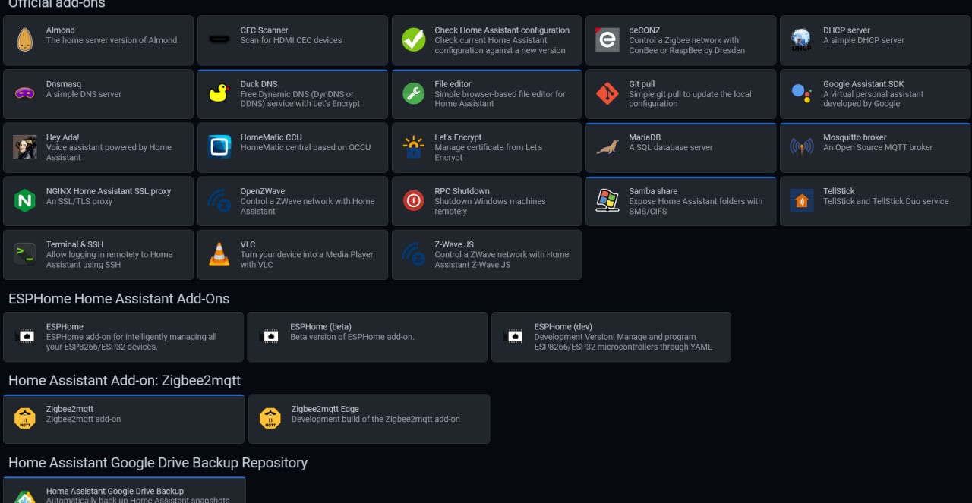Open the deCONZ add-on card
The image size is (972, 503).
tap(680, 39)
